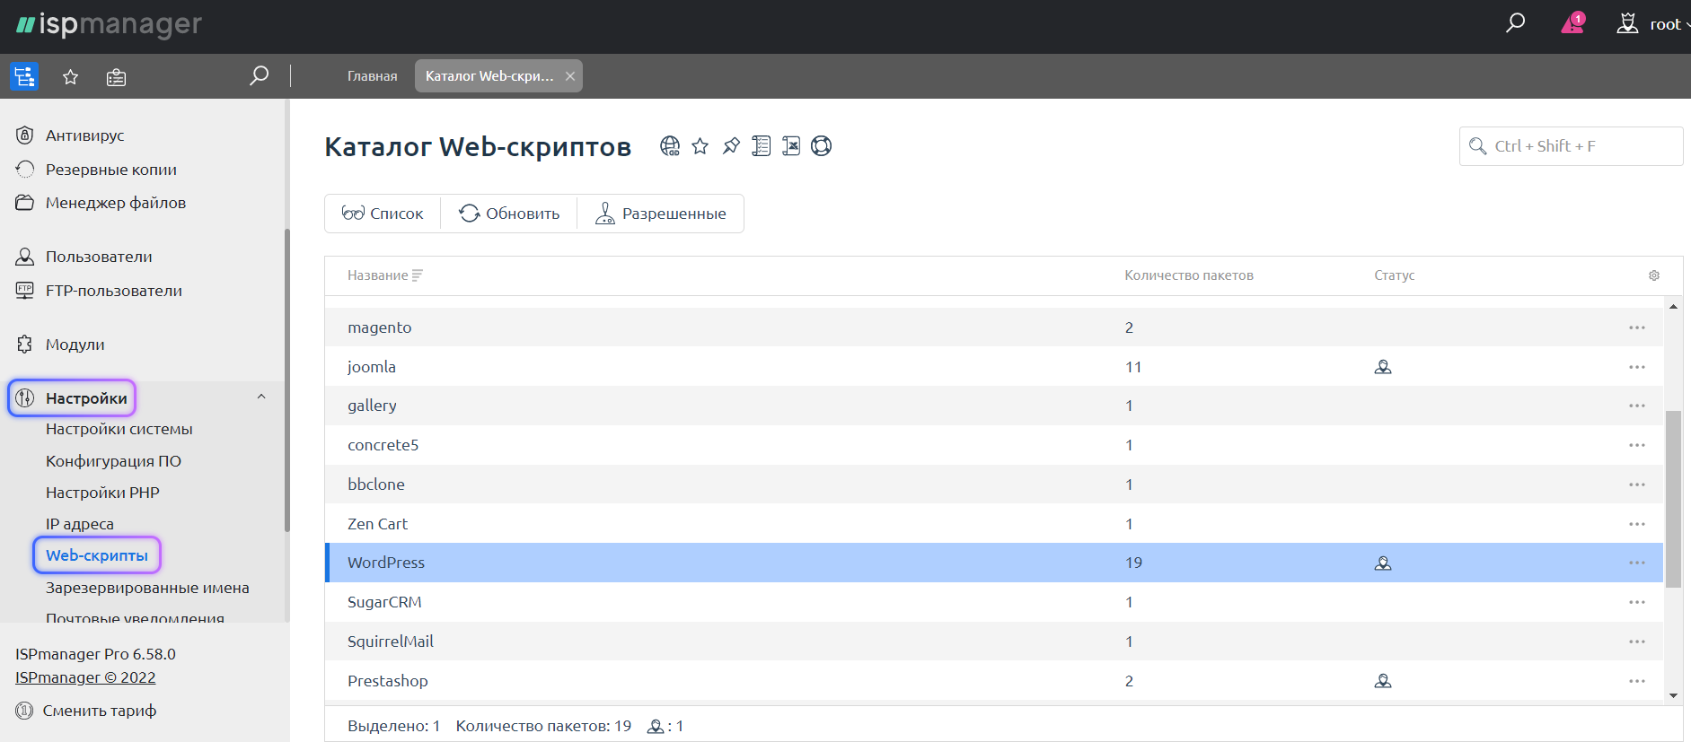Sort by Количество пакетов column header
1691x742 pixels.
pyautogui.click(x=1189, y=275)
